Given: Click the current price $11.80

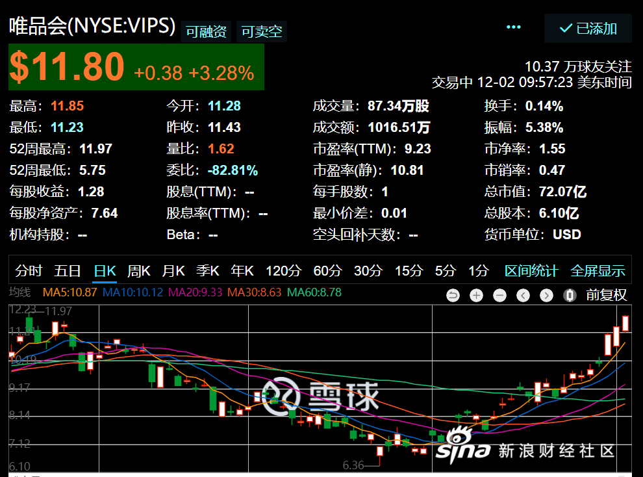Looking at the screenshot, I should pos(66,66).
